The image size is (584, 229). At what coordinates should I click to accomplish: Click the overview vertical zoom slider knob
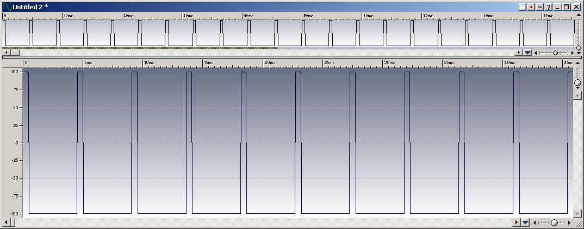click(579, 48)
